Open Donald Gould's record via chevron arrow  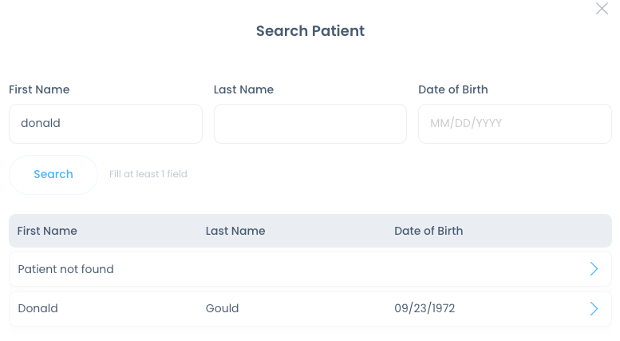[594, 308]
